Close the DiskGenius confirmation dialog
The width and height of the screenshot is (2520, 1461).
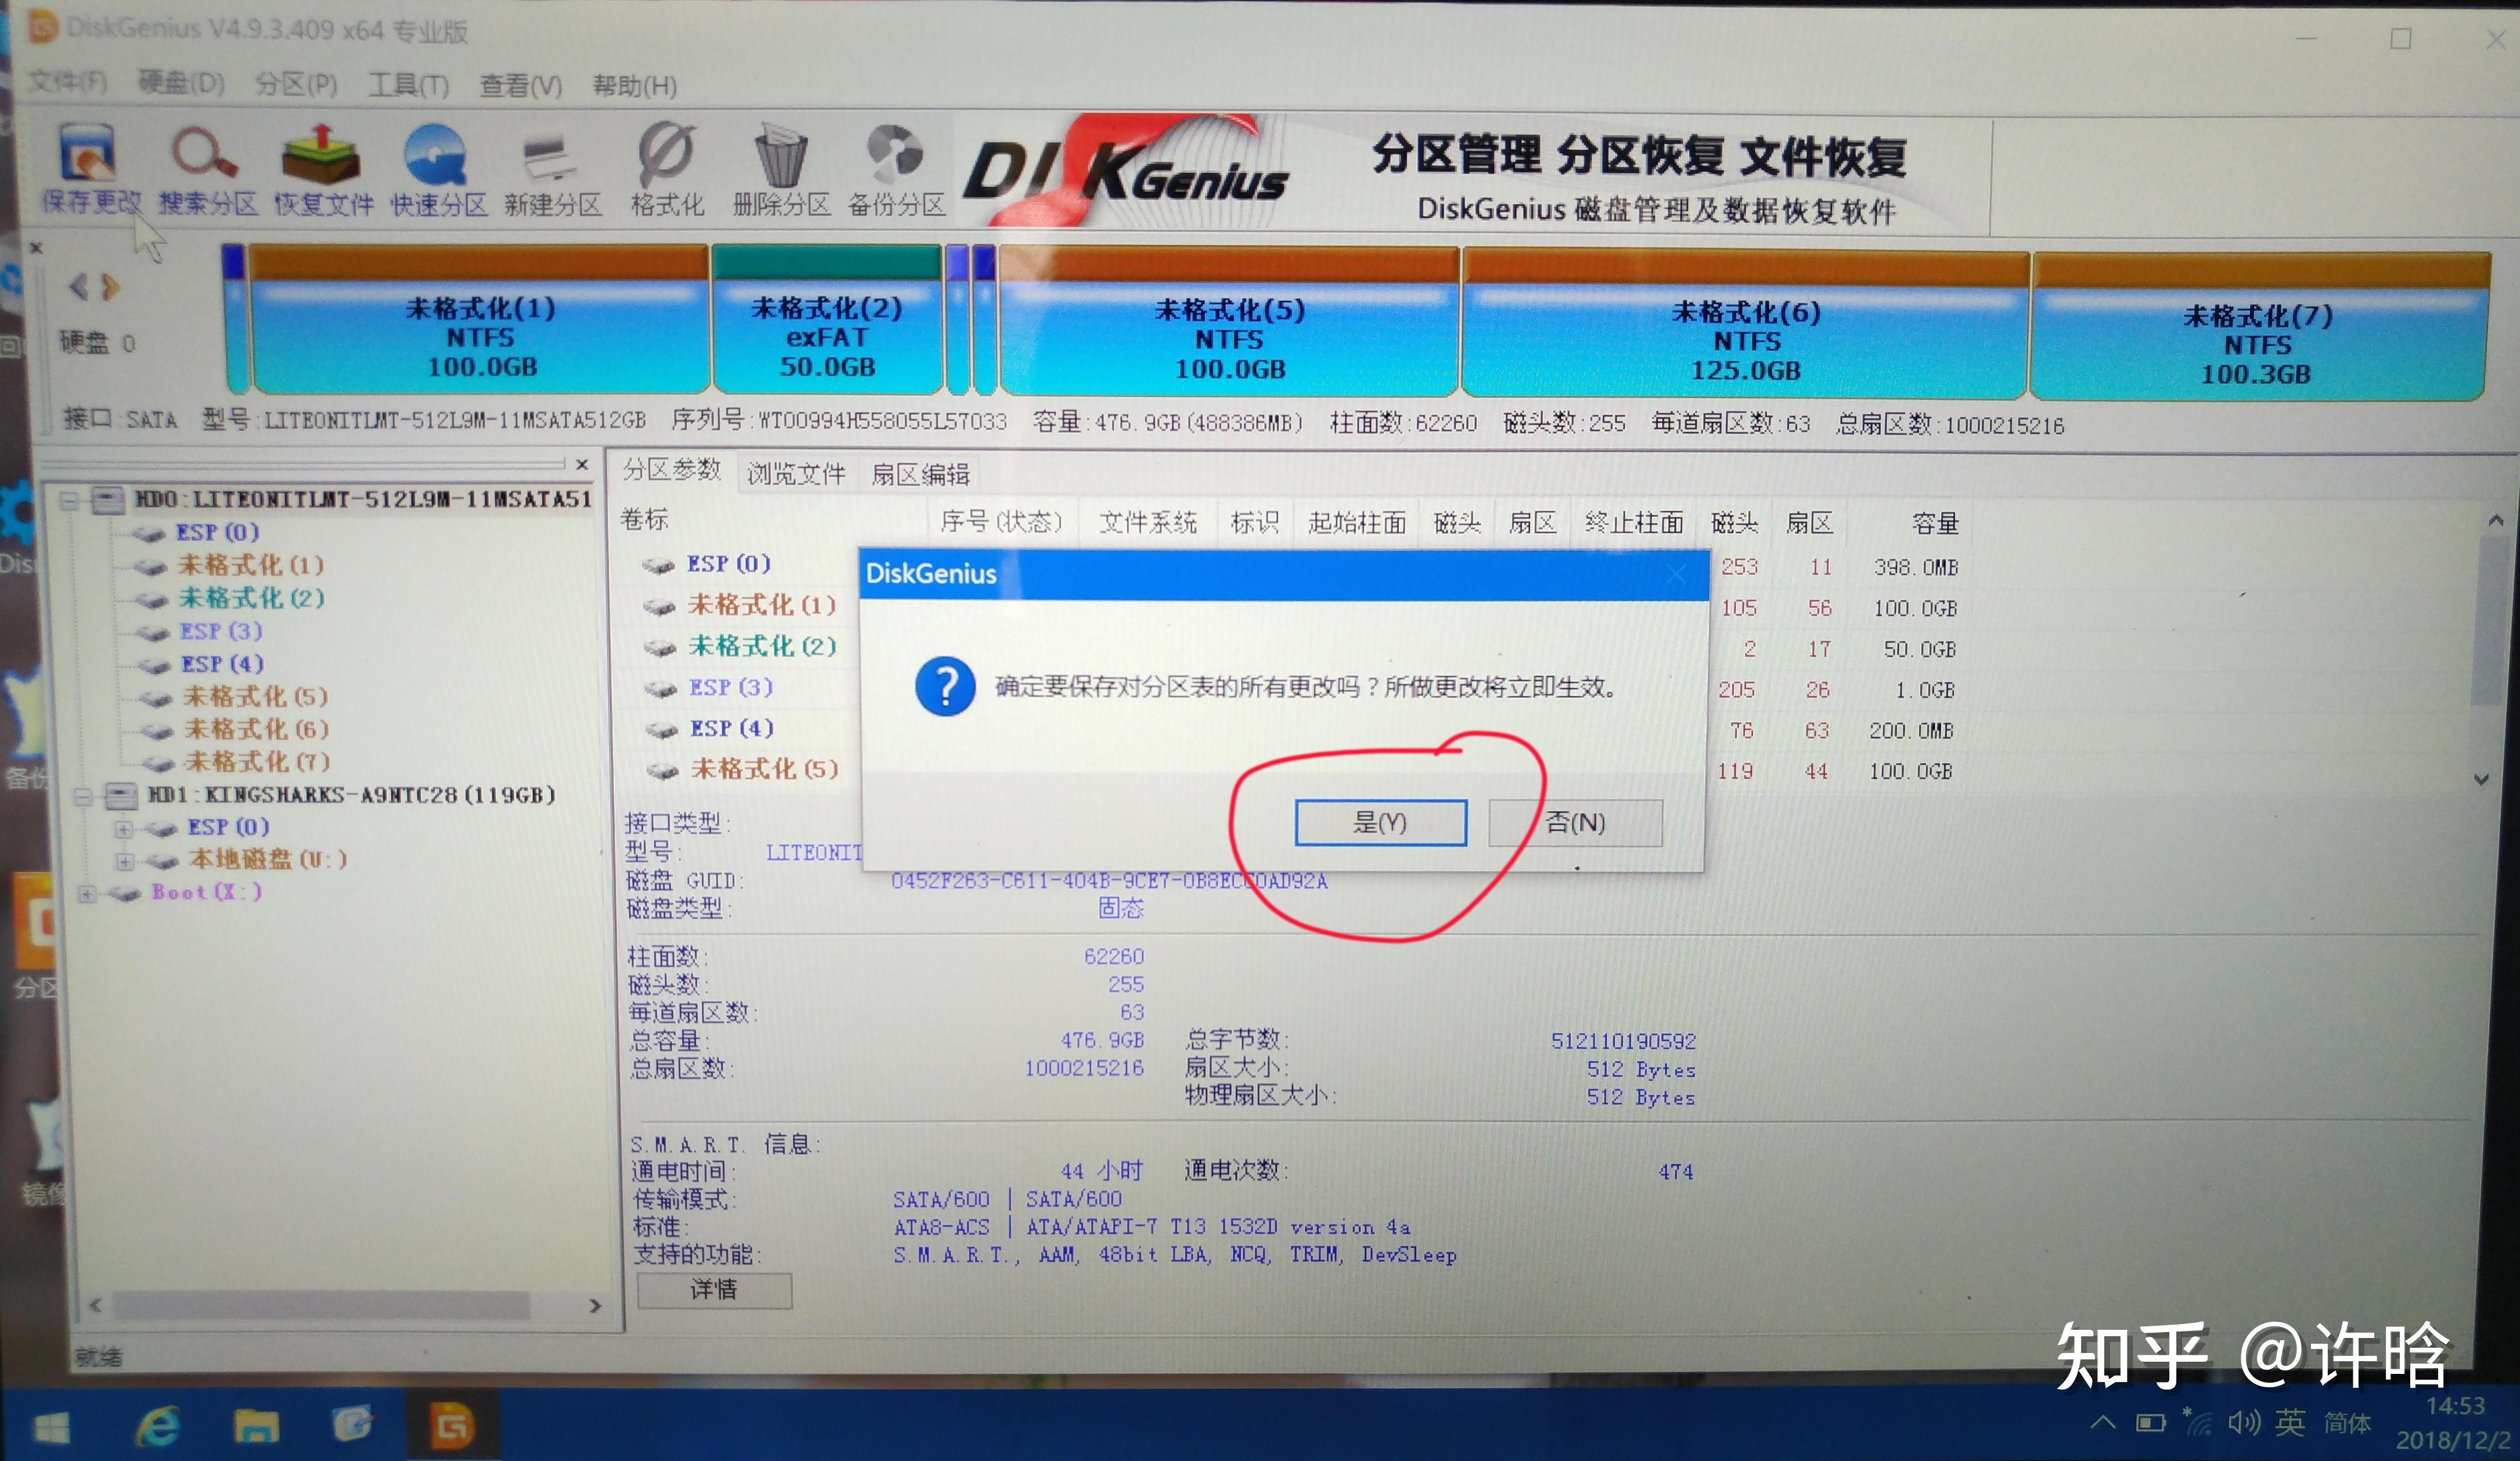pos(1677,574)
